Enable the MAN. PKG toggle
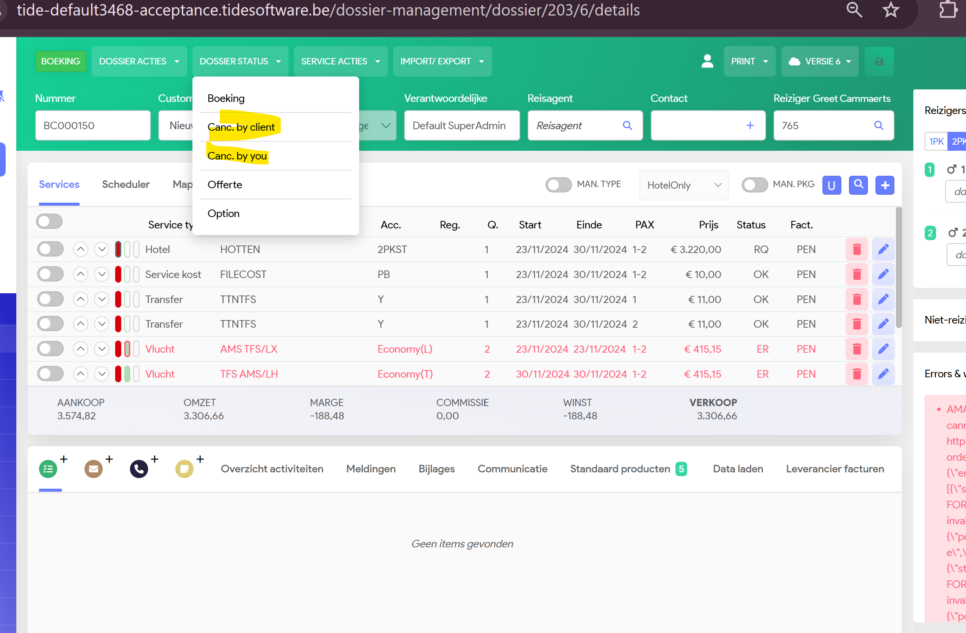This screenshot has width=966, height=633. point(754,184)
